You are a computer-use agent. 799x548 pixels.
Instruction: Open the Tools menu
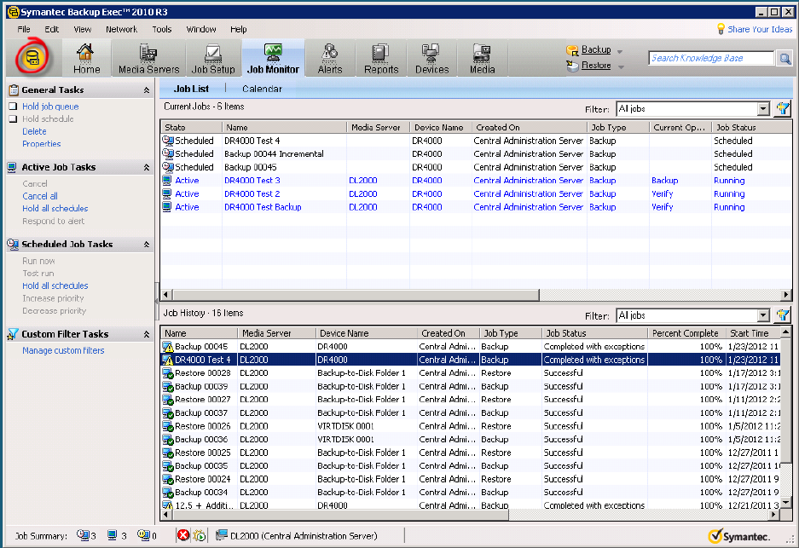point(162,29)
